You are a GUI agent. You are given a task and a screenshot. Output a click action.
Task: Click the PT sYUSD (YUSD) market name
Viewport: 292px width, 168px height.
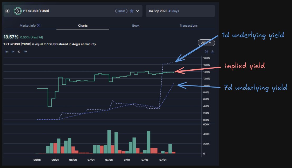(36, 11)
